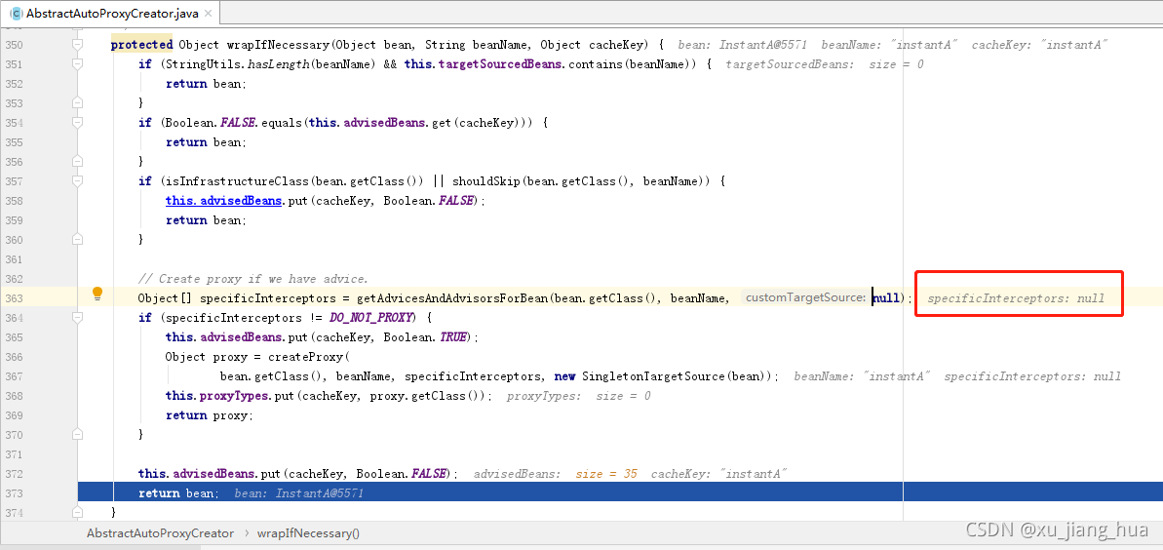Click 'return bean;' on line 359

(206, 220)
